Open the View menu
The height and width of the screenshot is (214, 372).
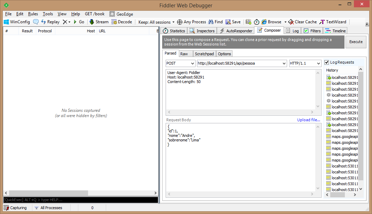(x=62, y=14)
